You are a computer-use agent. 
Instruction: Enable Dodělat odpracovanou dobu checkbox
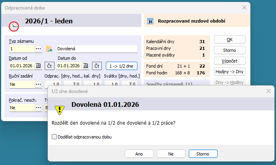(54, 137)
